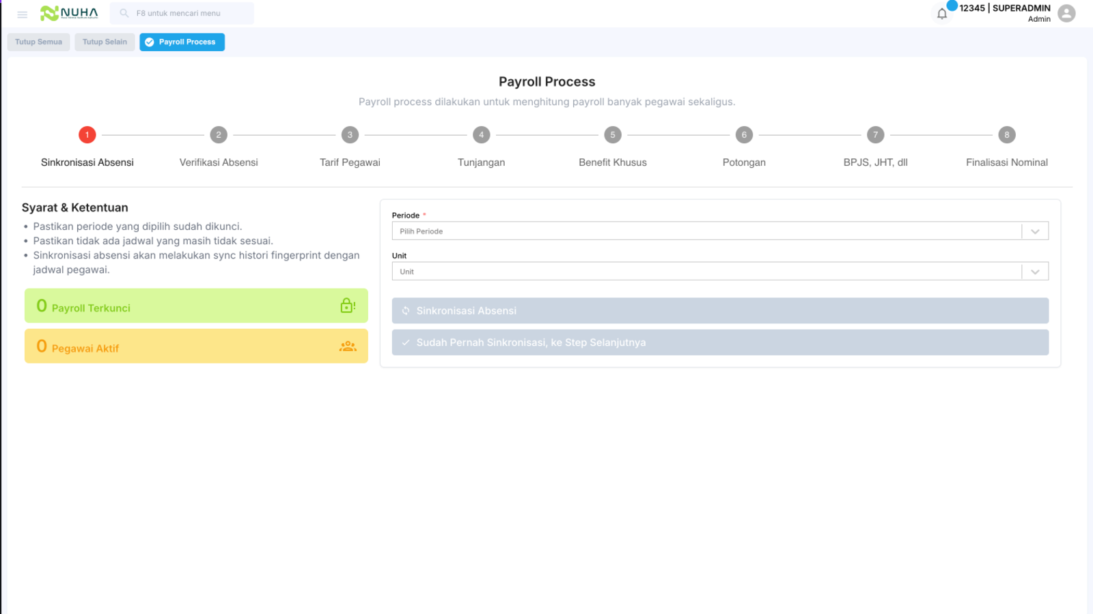Image resolution: width=1093 pixels, height=614 pixels.
Task: Click the Sinkronisasi Absensi button
Action: point(720,310)
